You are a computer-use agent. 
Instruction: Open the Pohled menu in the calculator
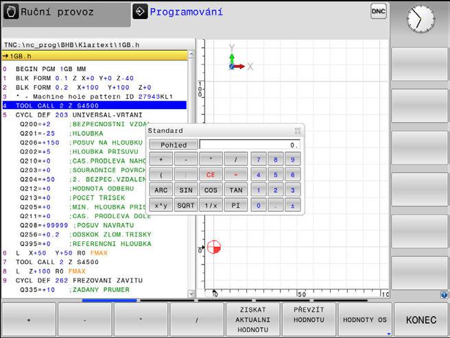[x=174, y=145]
